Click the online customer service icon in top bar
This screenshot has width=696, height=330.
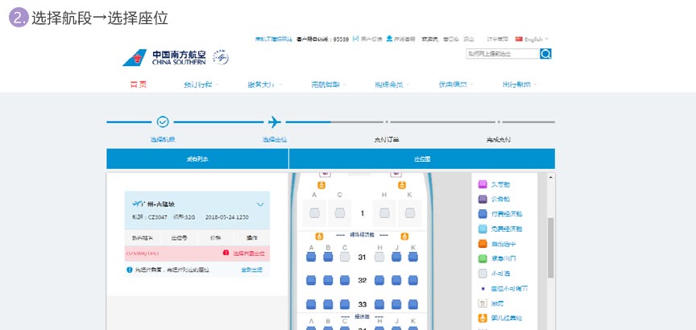389,38
